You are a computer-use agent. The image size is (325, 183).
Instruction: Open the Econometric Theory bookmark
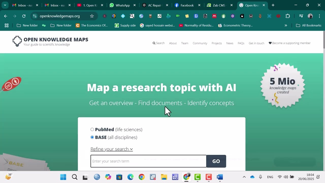tap(235, 25)
